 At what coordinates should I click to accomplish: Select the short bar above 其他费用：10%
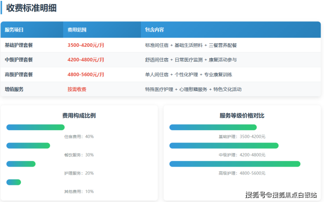(14, 182)
